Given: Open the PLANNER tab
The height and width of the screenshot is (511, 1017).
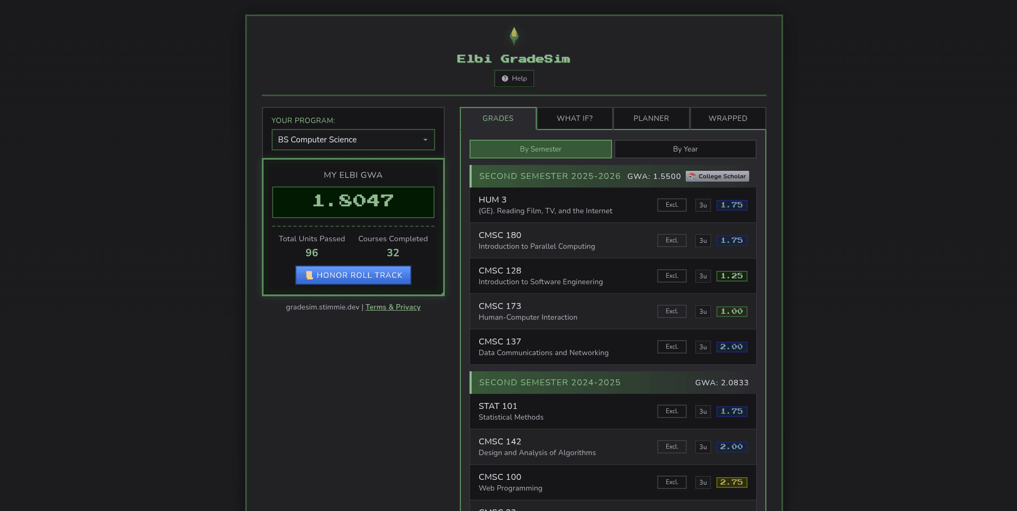Looking at the screenshot, I should pyautogui.click(x=651, y=118).
